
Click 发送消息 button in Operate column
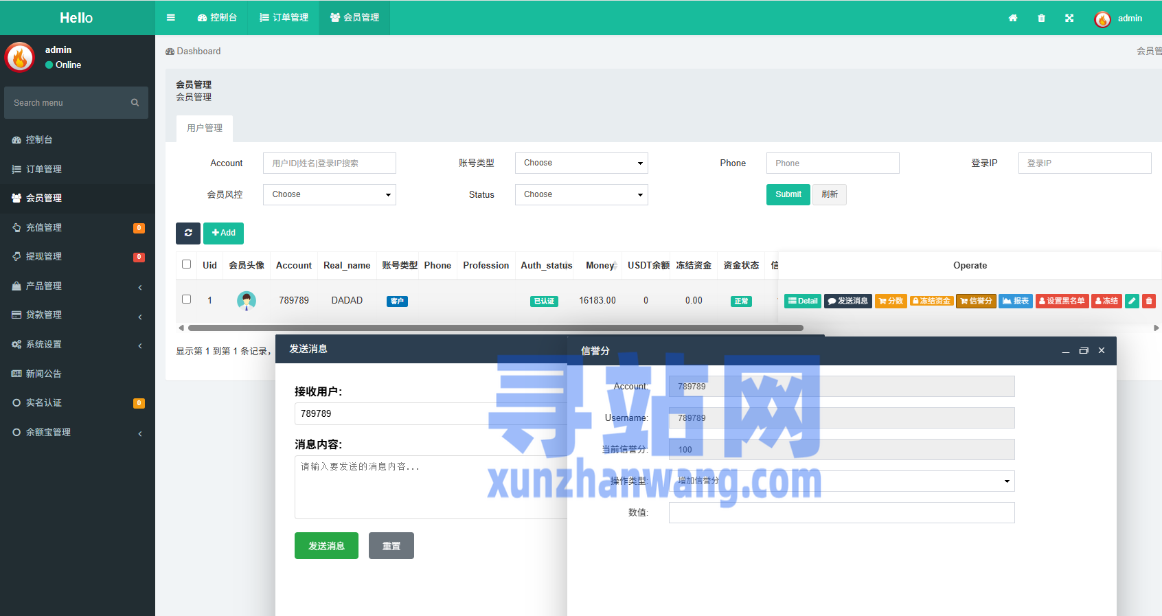pyautogui.click(x=848, y=301)
